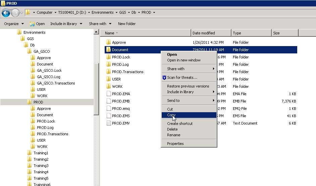Click the Forward navigation arrow button

coord(15,13)
